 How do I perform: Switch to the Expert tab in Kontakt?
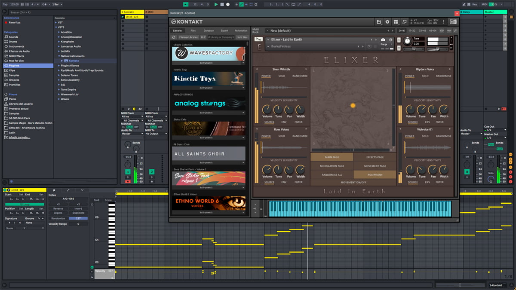click(x=224, y=31)
